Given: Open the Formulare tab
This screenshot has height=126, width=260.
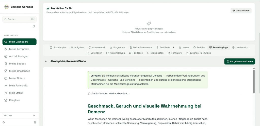Looking at the screenshot, I should (x=175, y=53).
